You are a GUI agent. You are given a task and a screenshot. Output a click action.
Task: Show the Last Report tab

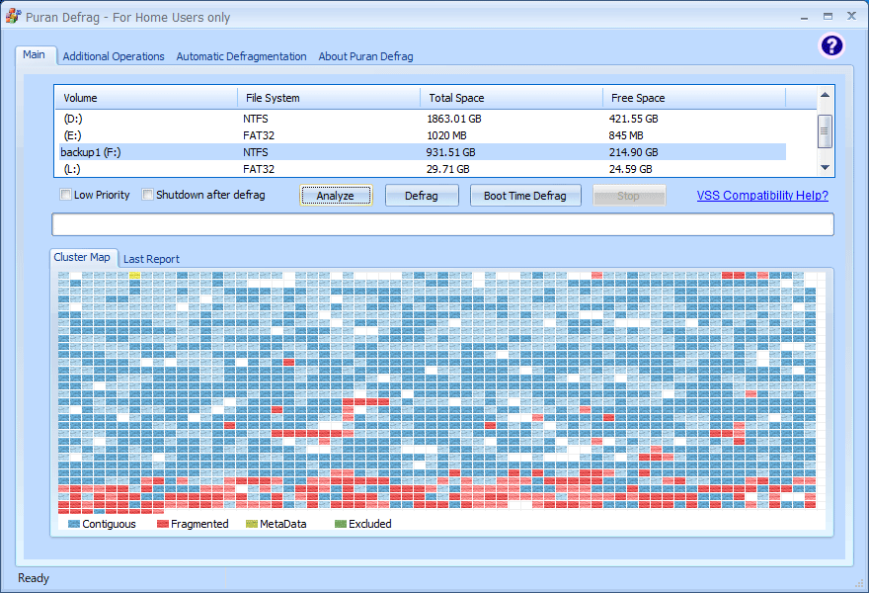151,259
